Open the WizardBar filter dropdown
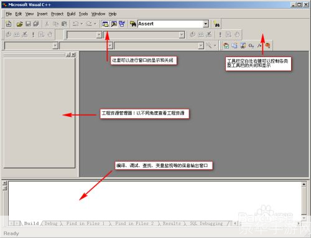311x238 pixels. pyautogui.click(x=110, y=45)
